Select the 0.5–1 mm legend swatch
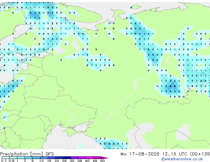Image resolution: width=210 pixels, height=162 pixels. point(13,158)
